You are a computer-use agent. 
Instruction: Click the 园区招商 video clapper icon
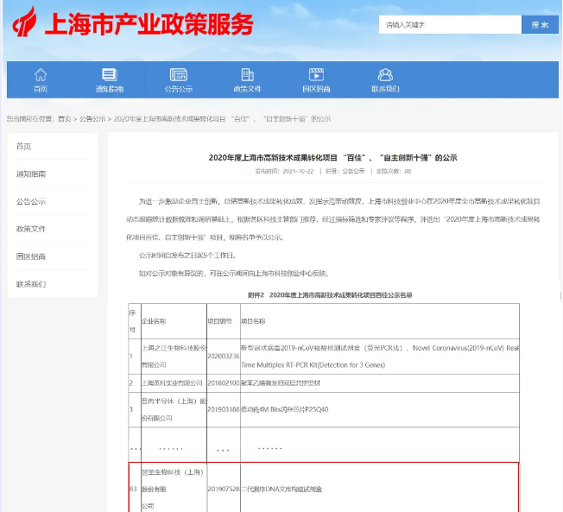[316, 74]
